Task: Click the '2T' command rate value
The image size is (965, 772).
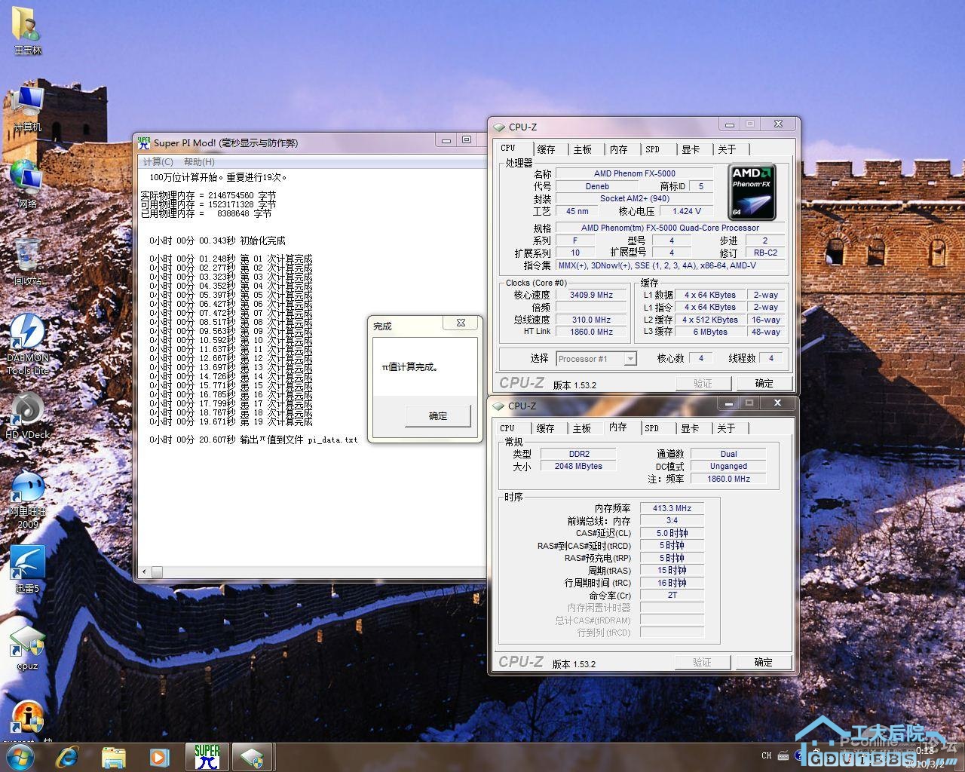Action: coord(672,595)
